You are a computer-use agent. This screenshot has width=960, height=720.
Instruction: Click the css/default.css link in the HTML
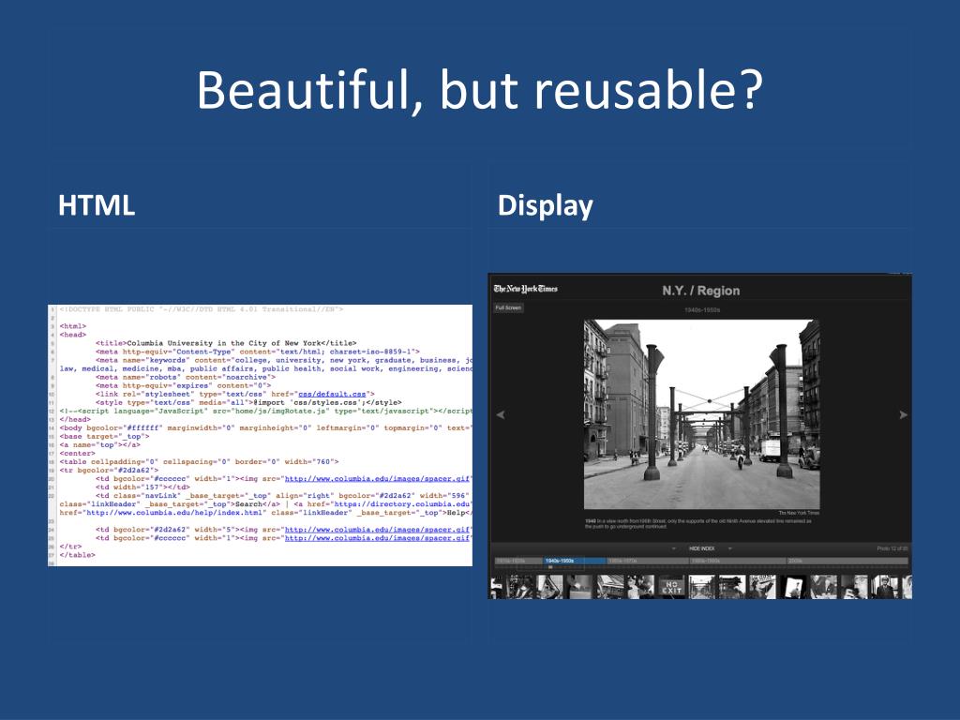(x=332, y=395)
